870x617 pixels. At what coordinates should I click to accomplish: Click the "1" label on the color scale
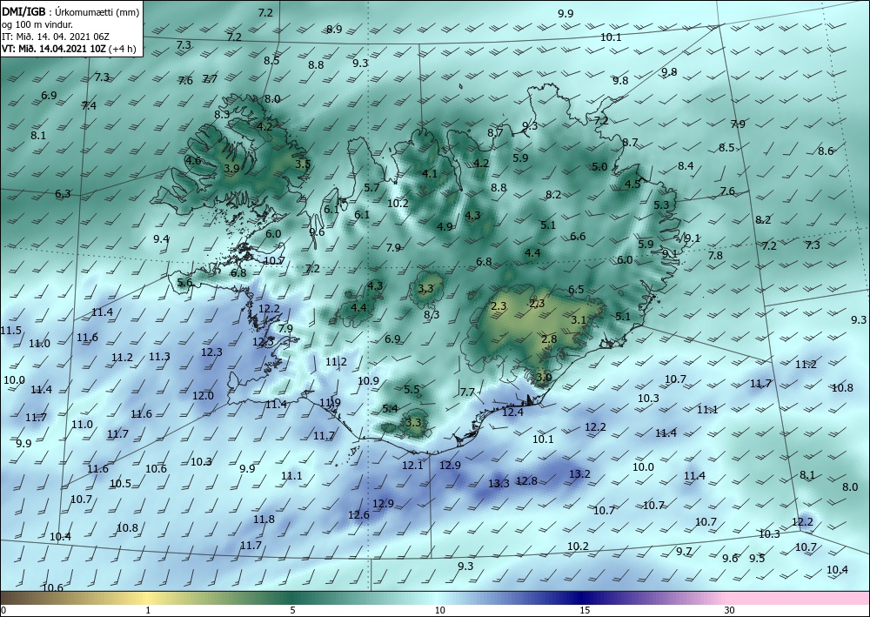(x=148, y=610)
